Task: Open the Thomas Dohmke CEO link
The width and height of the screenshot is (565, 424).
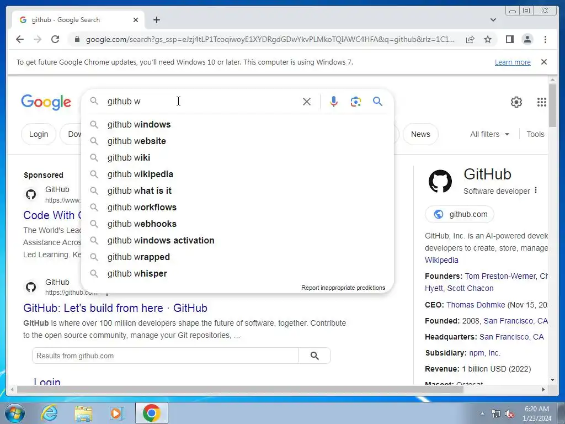Action: point(476,305)
